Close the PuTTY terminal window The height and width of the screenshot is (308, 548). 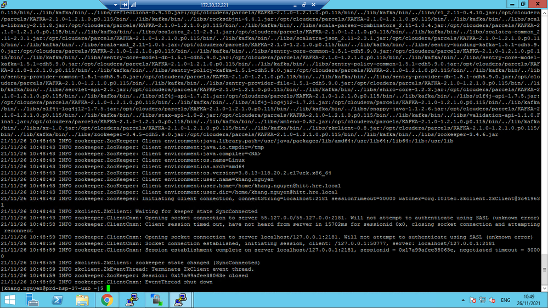(x=538, y=4)
